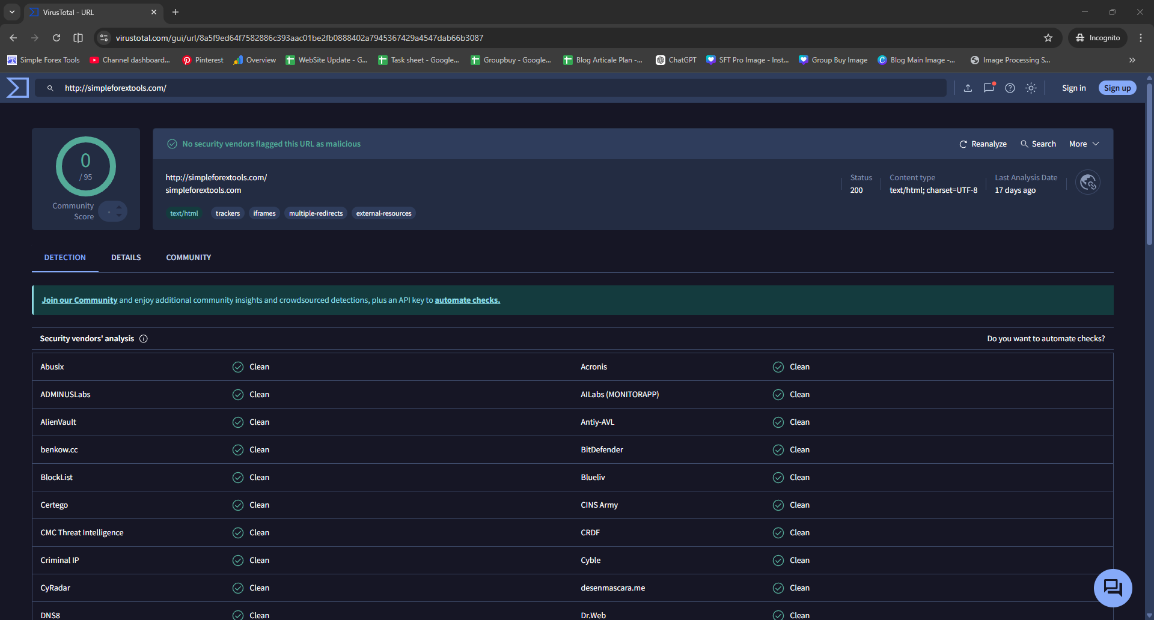1154x620 pixels.
Task: Switch to the DETAILS tab
Action: 126,258
